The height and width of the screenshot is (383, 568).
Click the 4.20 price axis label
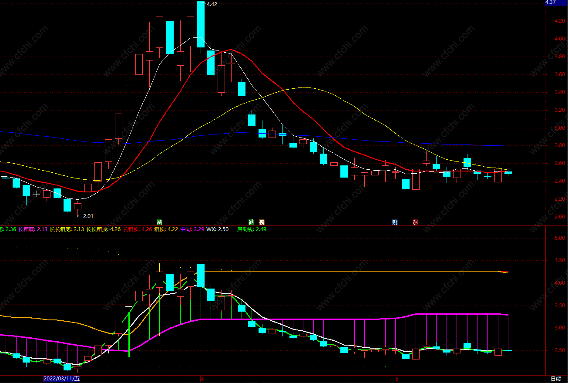click(560, 21)
